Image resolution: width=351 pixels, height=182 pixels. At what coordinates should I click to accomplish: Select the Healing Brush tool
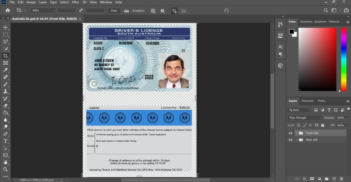5,77
